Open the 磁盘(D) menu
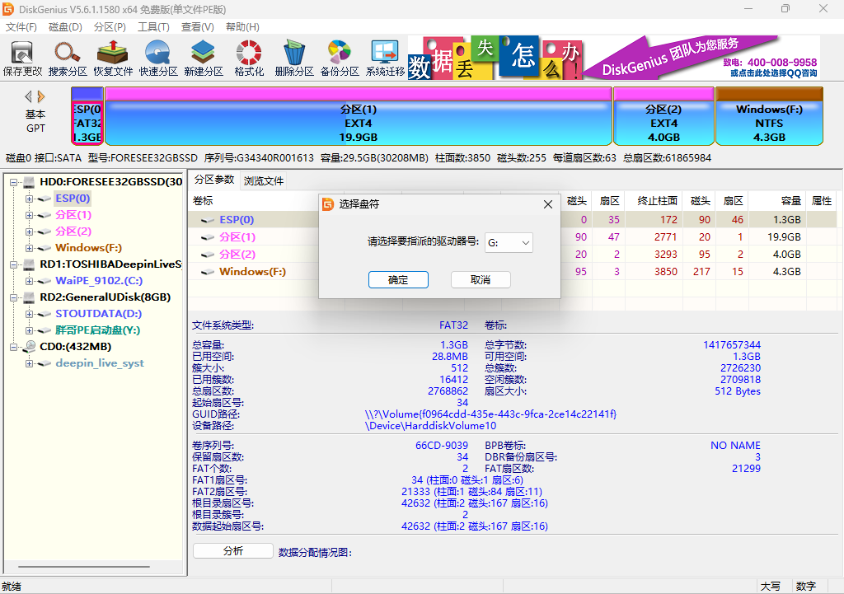844x594 pixels. tap(65, 27)
